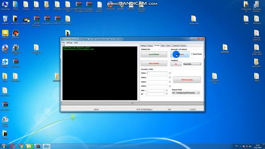
Task: Click the WiFi address input field
Action: point(156,91)
